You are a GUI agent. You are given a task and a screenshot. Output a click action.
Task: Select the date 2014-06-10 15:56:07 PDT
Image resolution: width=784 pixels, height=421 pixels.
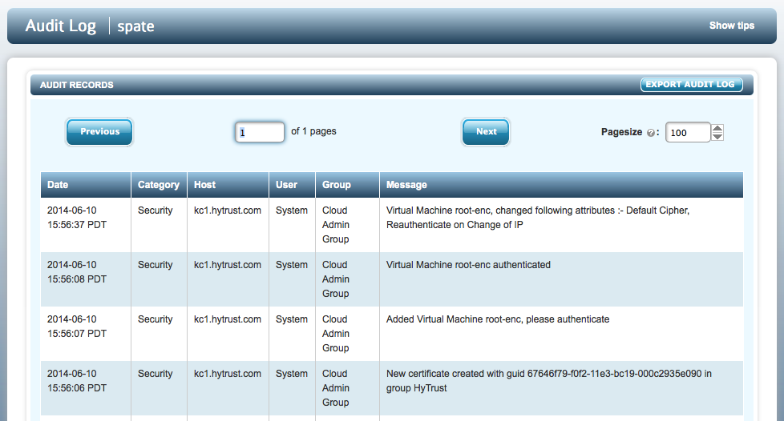point(76,327)
